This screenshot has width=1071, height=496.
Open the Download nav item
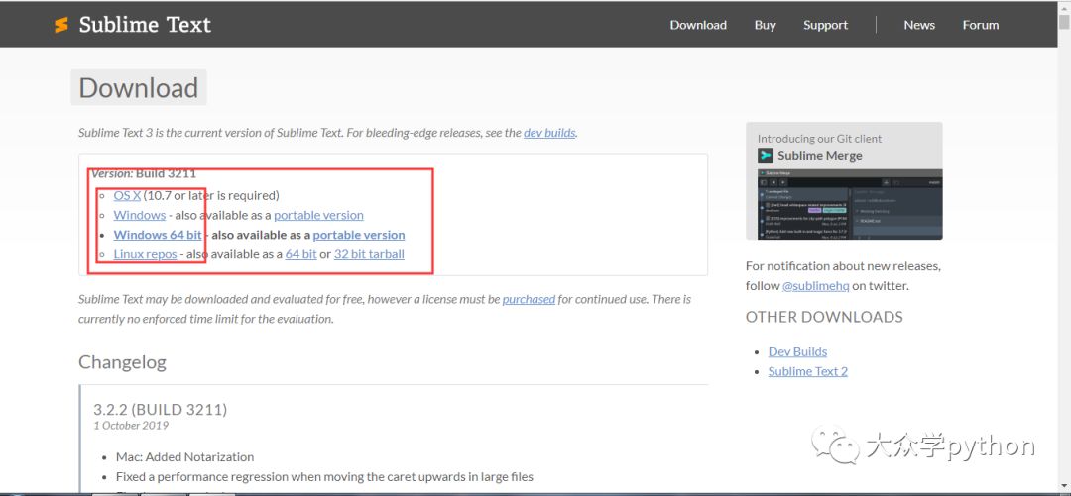click(698, 25)
